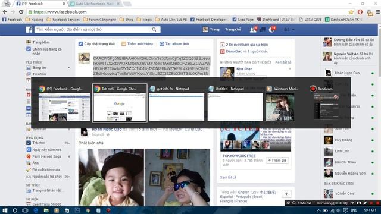The width and height of the screenshot is (381, 214).
Task: Click the address bar showing facebook.com
Action: pos(187,12)
